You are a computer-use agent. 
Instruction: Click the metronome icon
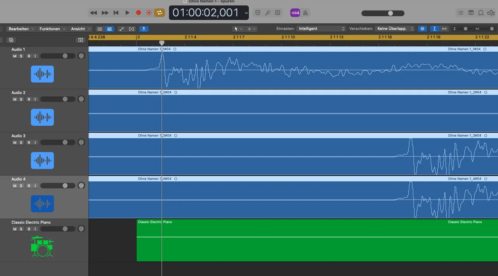[x=305, y=13]
